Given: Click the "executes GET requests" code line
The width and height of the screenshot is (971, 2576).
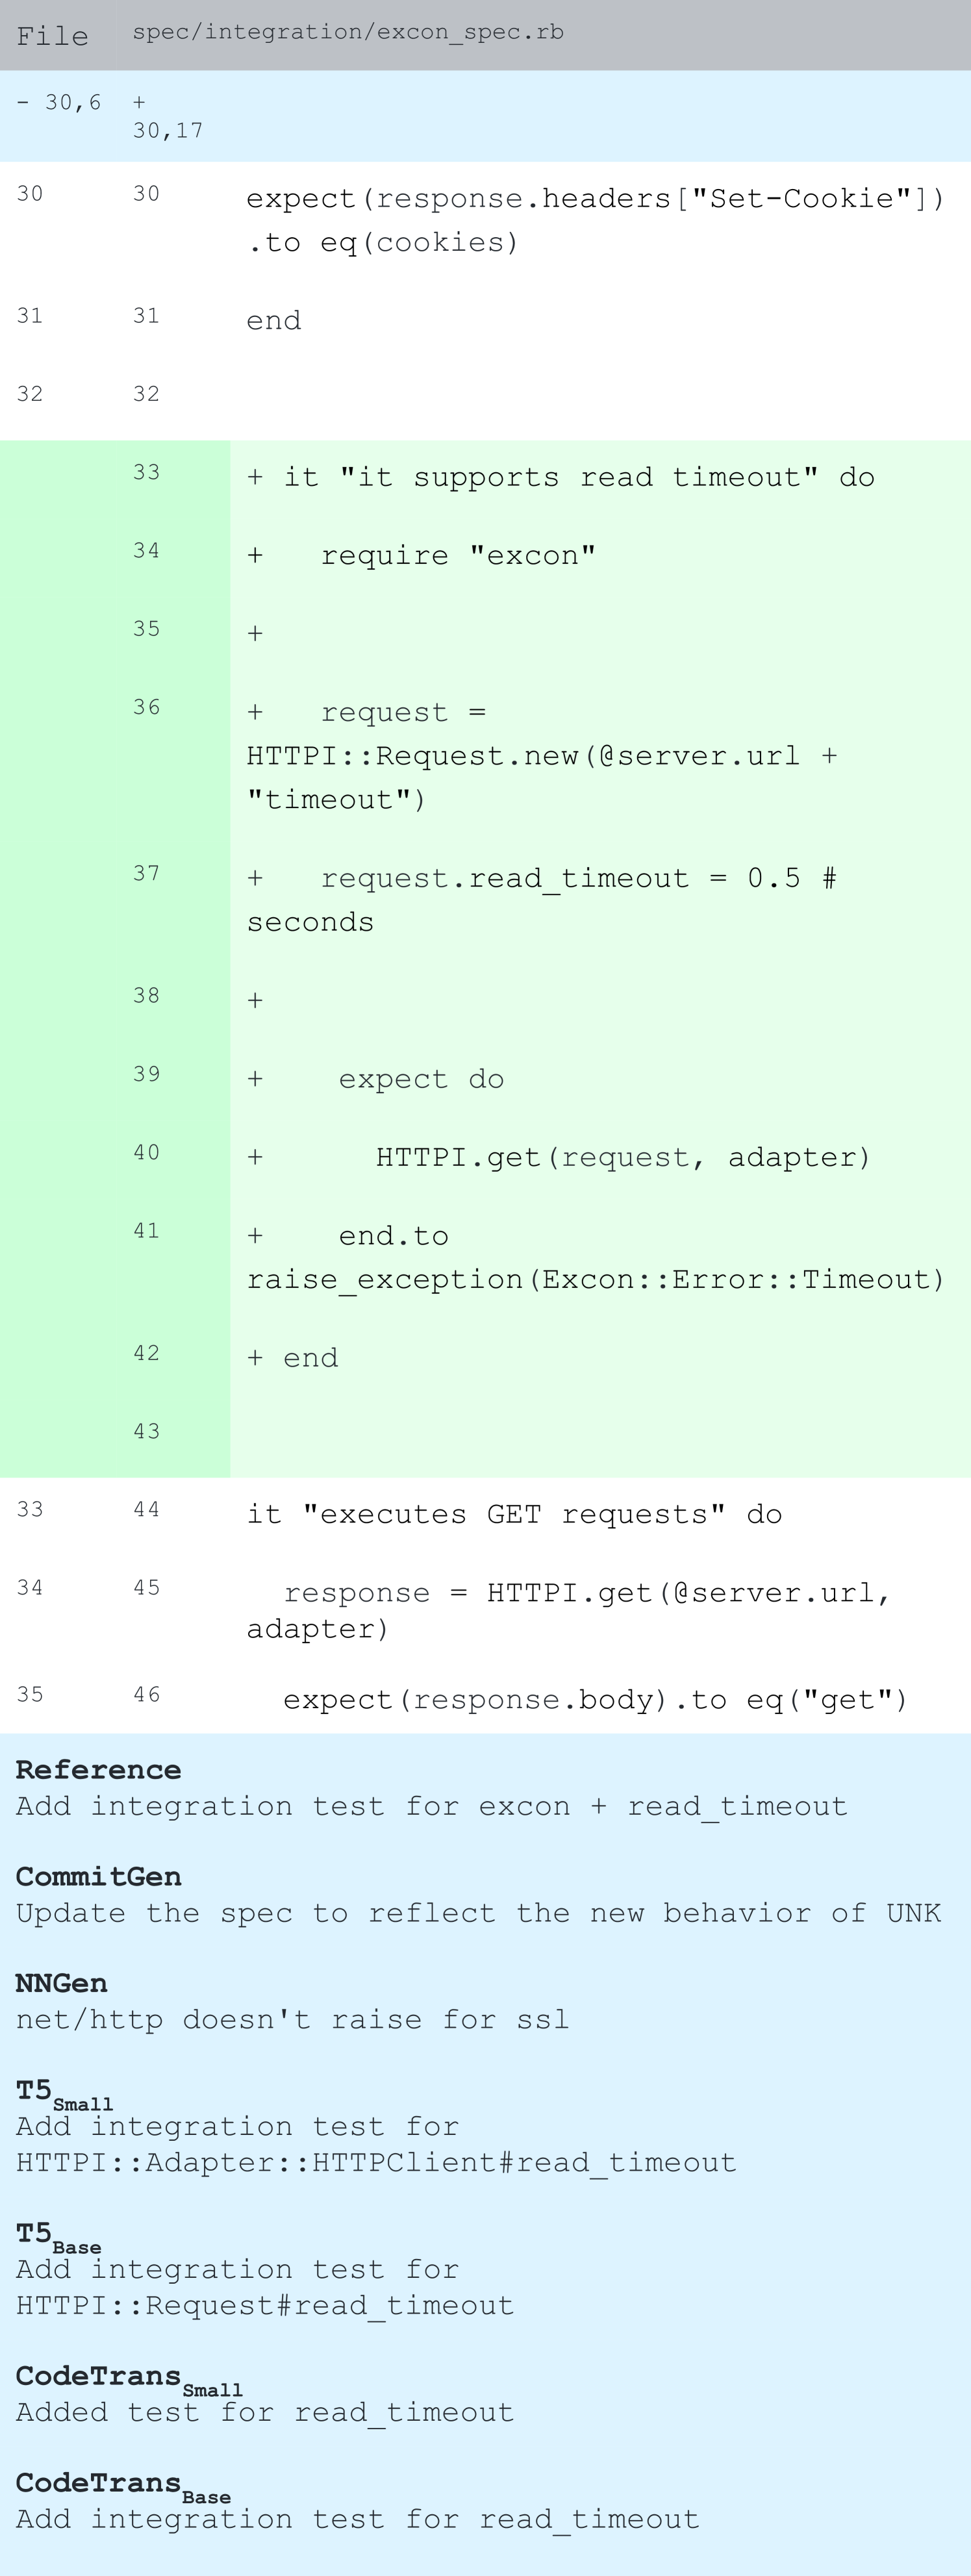Looking at the screenshot, I should pos(514,1514).
